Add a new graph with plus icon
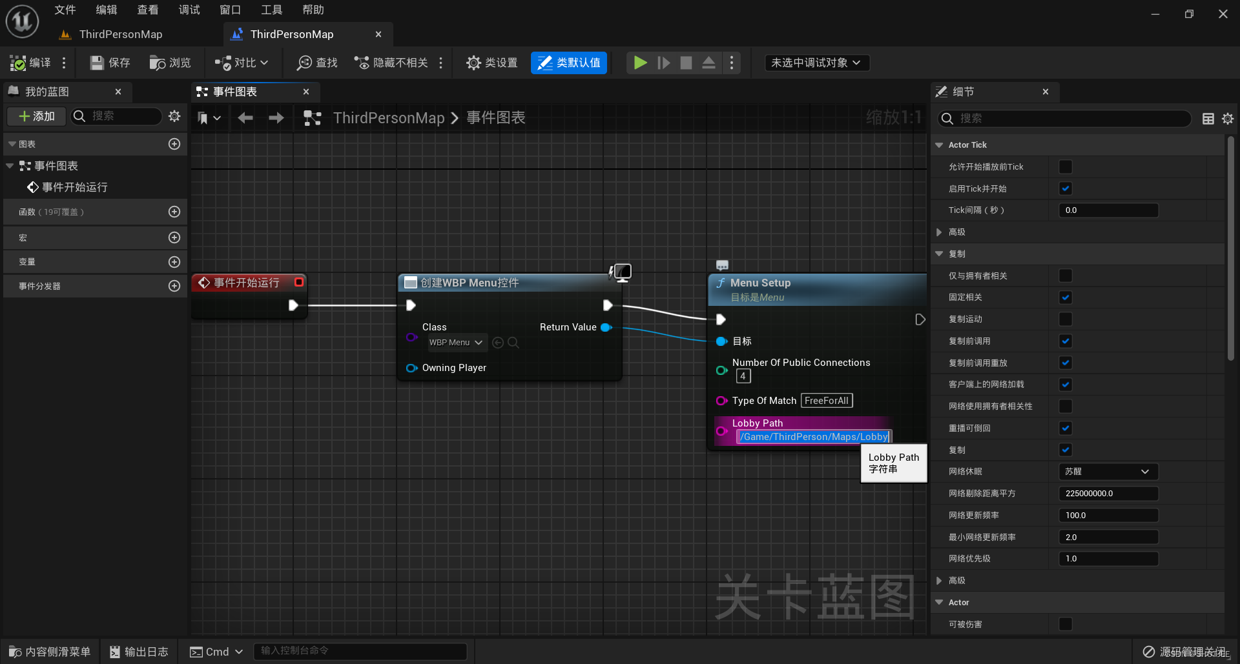The image size is (1240, 664). pyautogui.click(x=174, y=144)
